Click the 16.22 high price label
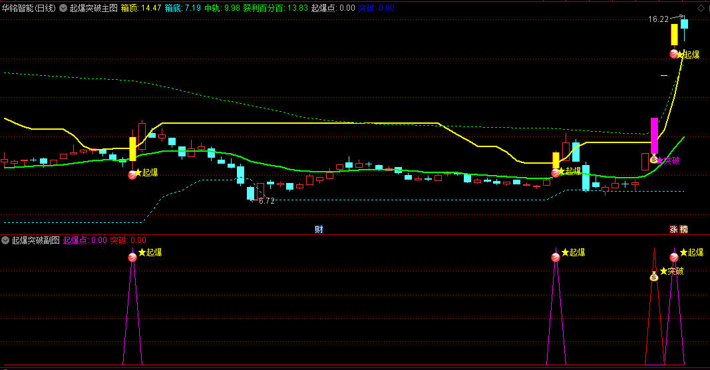Viewport: 710px width, 370px height. (658, 19)
